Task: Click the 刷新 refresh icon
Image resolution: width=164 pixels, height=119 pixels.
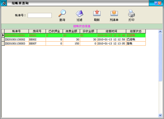Action: tap(97, 13)
